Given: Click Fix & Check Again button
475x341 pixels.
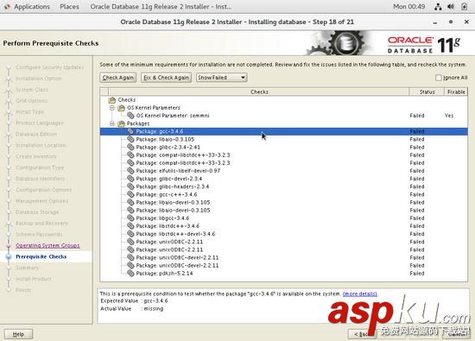Looking at the screenshot, I should 166,78.
